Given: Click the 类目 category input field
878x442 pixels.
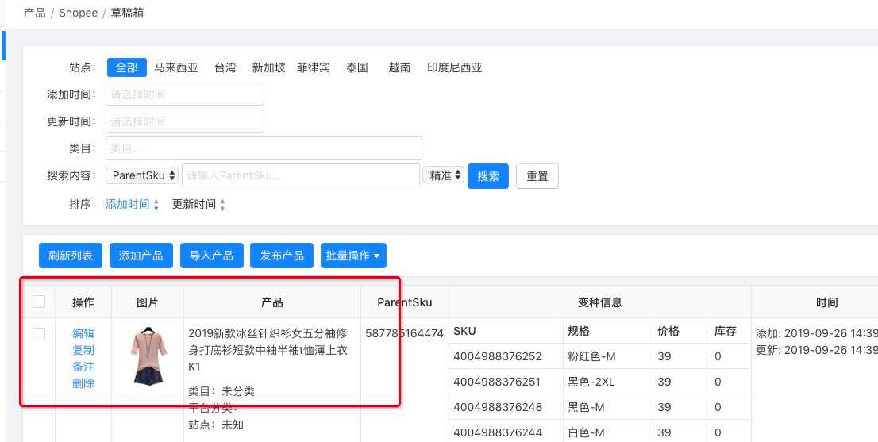Looking at the screenshot, I should 264,148.
